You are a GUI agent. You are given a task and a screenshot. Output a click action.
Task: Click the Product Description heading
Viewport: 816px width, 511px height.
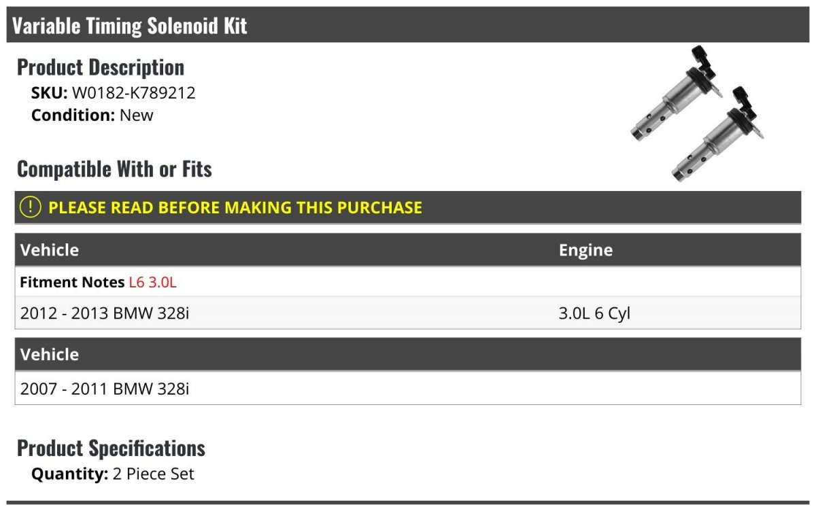(101, 67)
